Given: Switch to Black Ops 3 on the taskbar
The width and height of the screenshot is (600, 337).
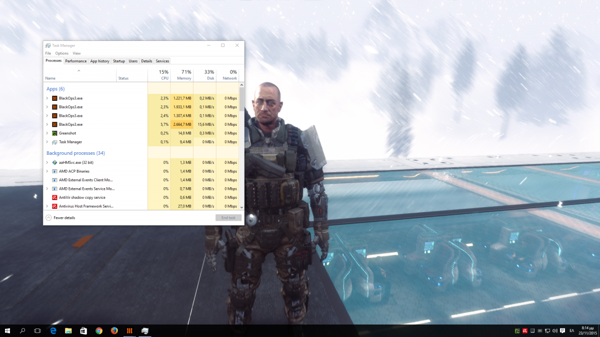Looking at the screenshot, I should coord(129,331).
